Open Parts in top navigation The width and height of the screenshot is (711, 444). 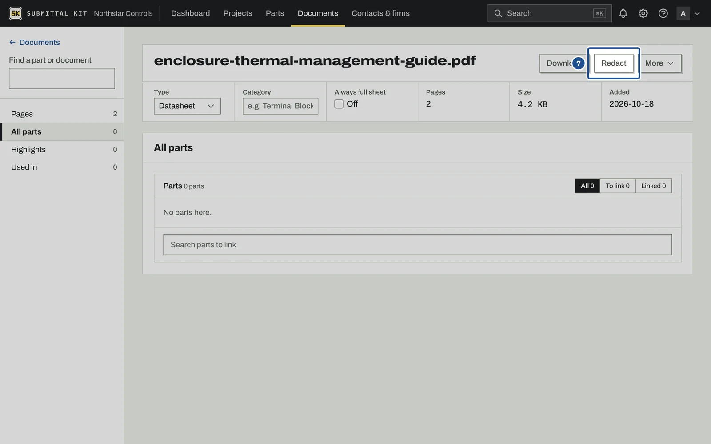pos(275,13)
